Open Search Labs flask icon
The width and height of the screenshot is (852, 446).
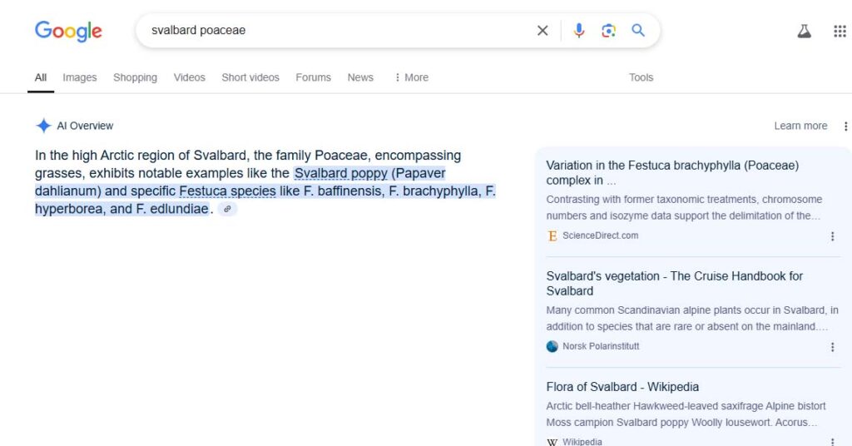(x=804, y=32)
